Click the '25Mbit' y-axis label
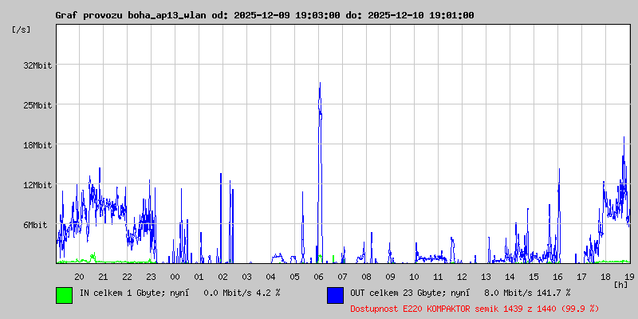 click(x=37, y=105)
